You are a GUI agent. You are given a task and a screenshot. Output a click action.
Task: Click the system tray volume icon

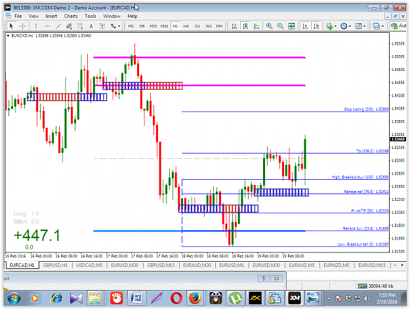[367, 299]
